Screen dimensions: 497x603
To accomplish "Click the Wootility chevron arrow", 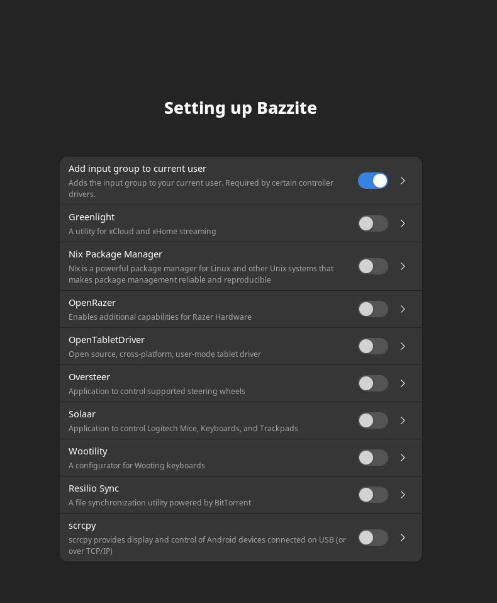I will pos(403,458).
